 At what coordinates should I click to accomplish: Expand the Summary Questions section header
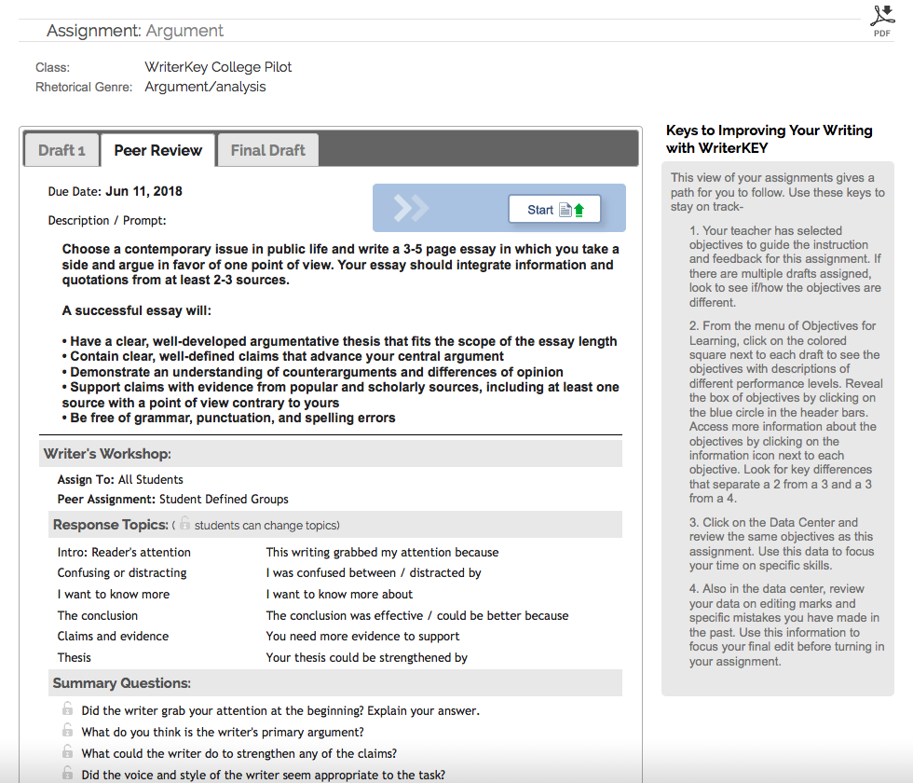coord(121,683)
